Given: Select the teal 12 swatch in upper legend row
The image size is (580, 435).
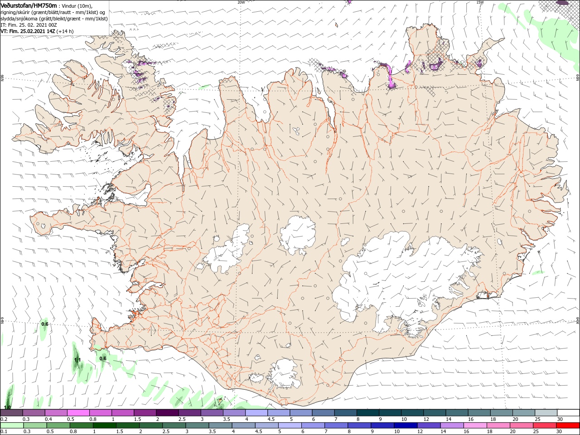Looking at the screenshot, I should 435,413.
